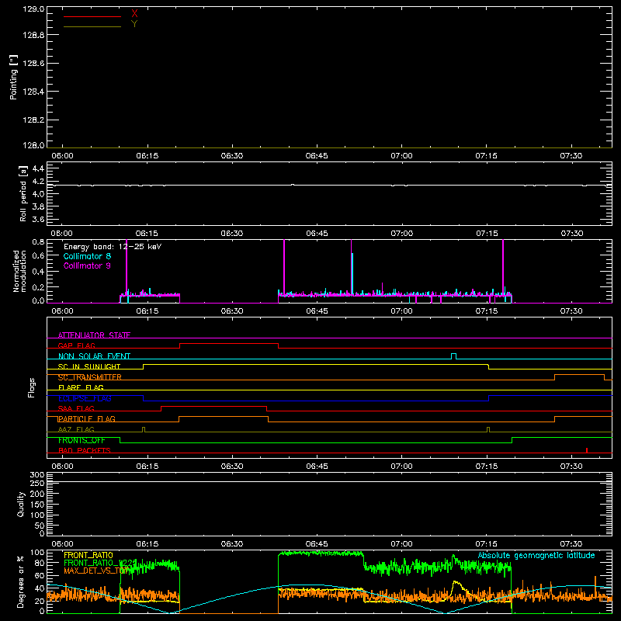The image size is (621, 621).
Task: Click the ECLIPSE_FLAG label
Action: [x=85, y=398]
